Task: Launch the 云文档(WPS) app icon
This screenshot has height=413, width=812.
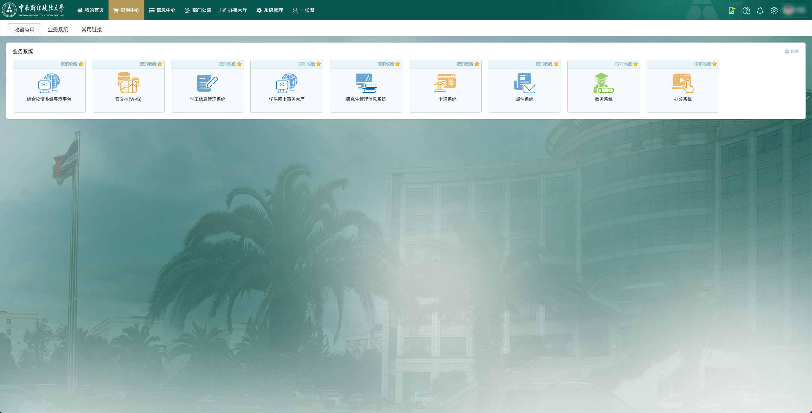Action: point(128,83)
